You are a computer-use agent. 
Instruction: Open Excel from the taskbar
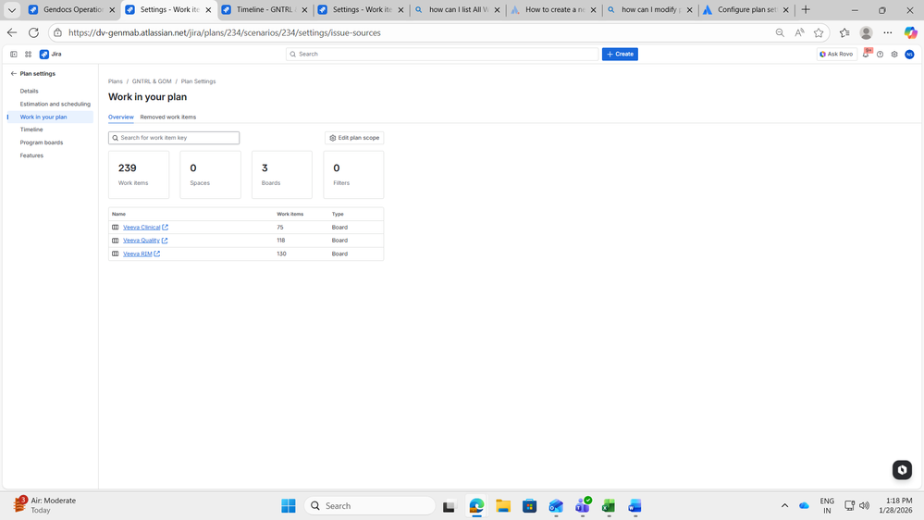(x=609, y=506)
